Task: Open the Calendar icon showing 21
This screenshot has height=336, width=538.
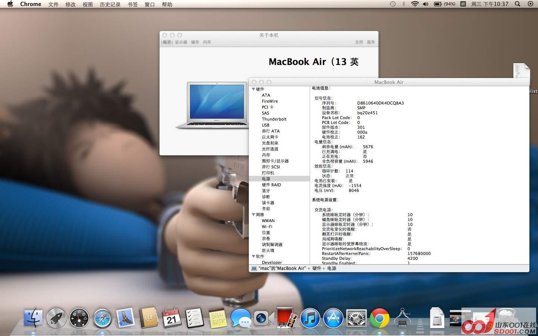Action: point(171,318)
